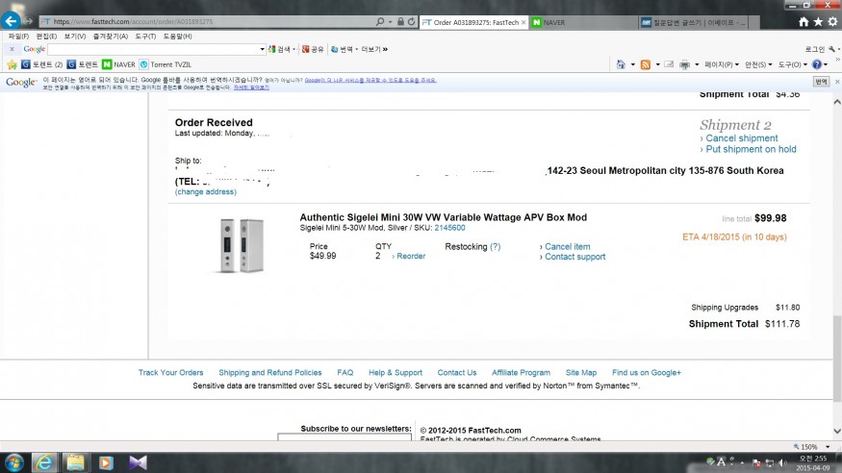842x473 pixels.
Task: Click Put shipment on hold link
Action: click(751, 149)
